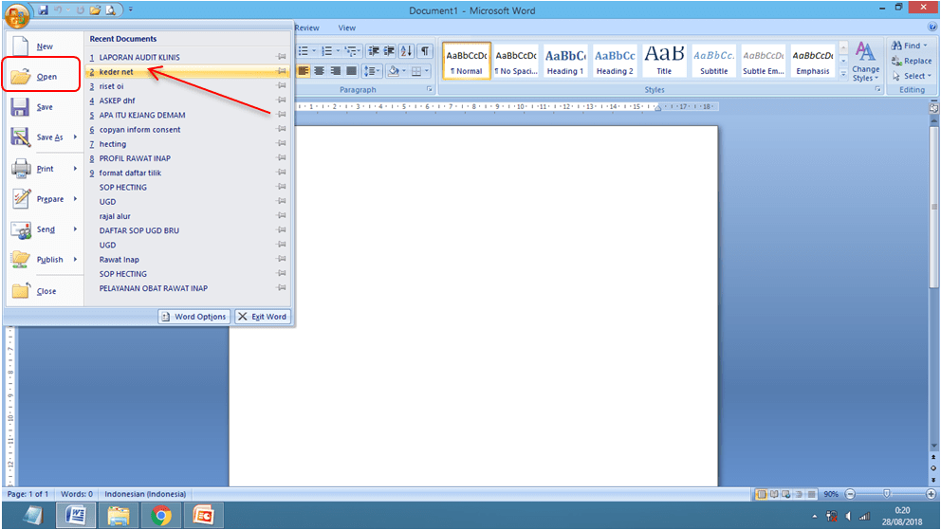The width and height of the screenshot is (941, 530).
Task: Pin the keder net document
Action: tap(281, 71)
